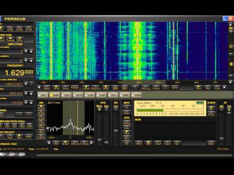The image size is (234, 175).
Task: Select the USER mode button
Action: click(136, 95)
